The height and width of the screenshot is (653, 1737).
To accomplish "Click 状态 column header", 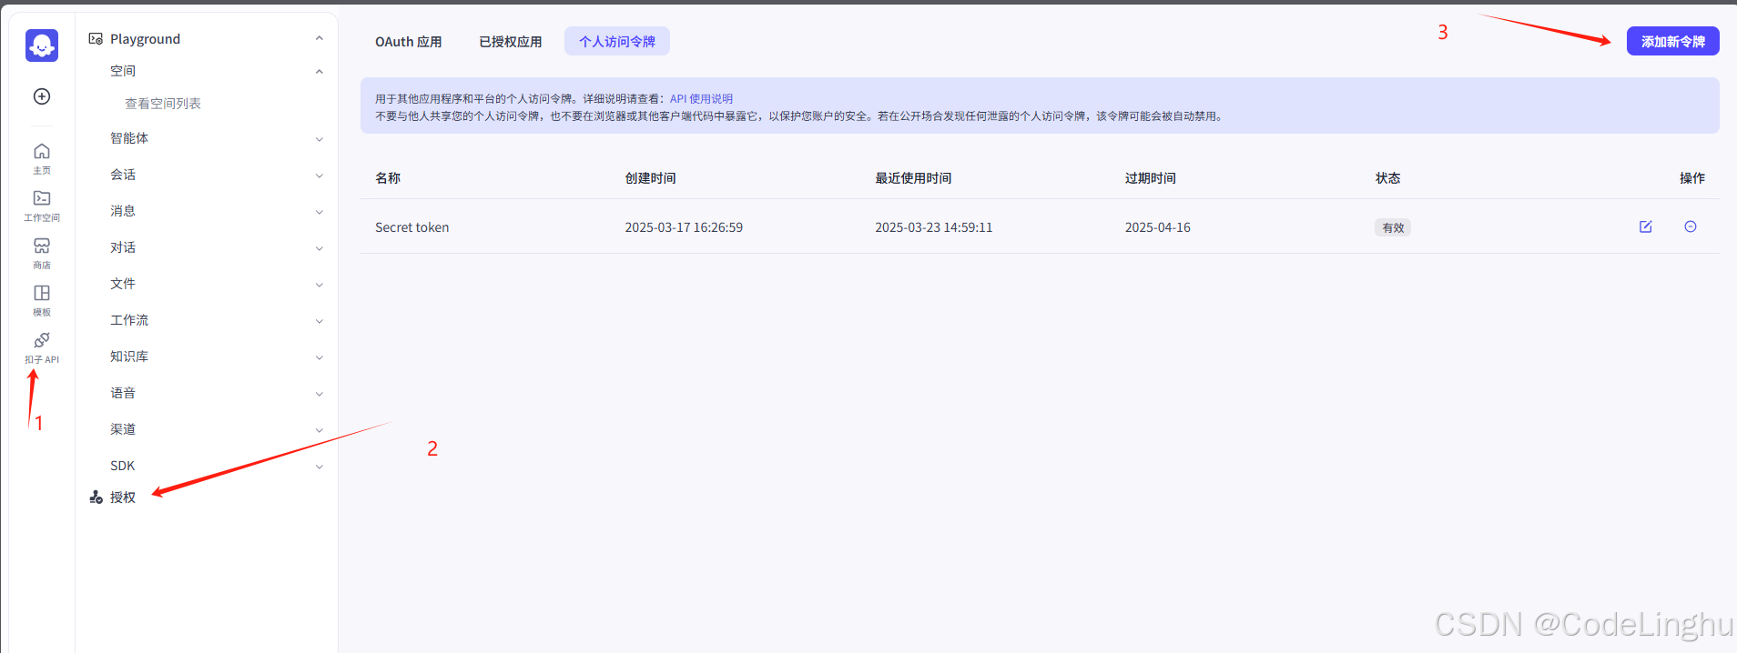I will tap(1387, 178).
